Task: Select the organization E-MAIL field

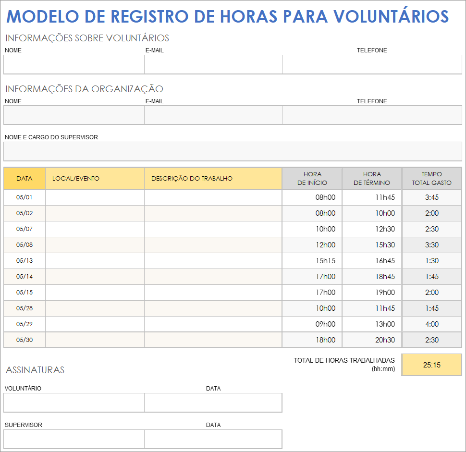Action: coord(213,115)
